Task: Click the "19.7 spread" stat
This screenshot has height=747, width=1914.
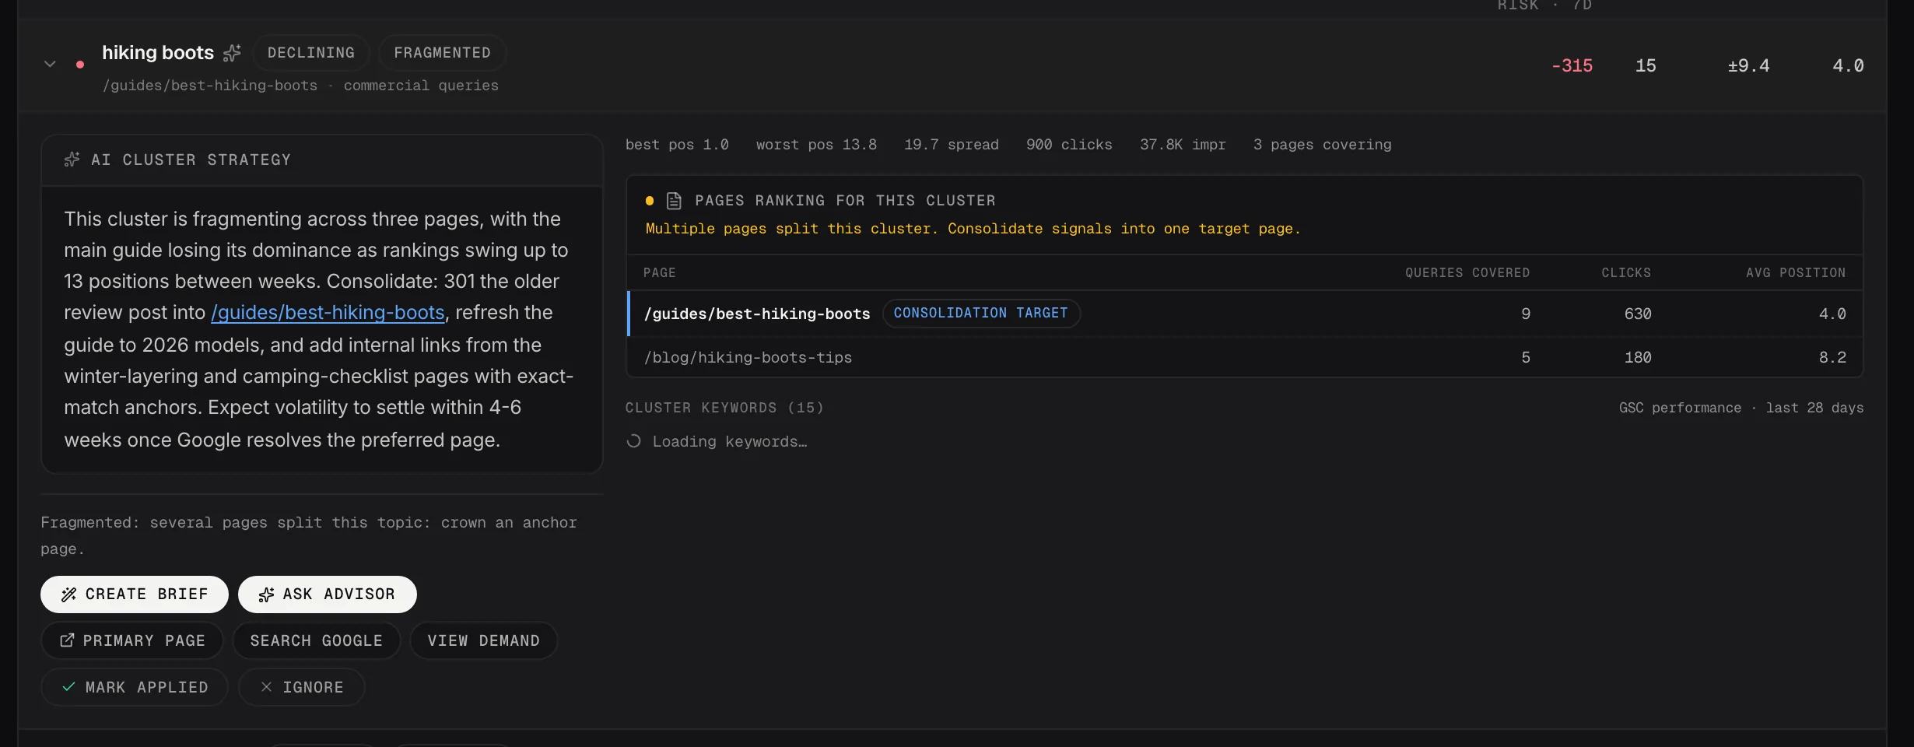Action: (952, 145)
